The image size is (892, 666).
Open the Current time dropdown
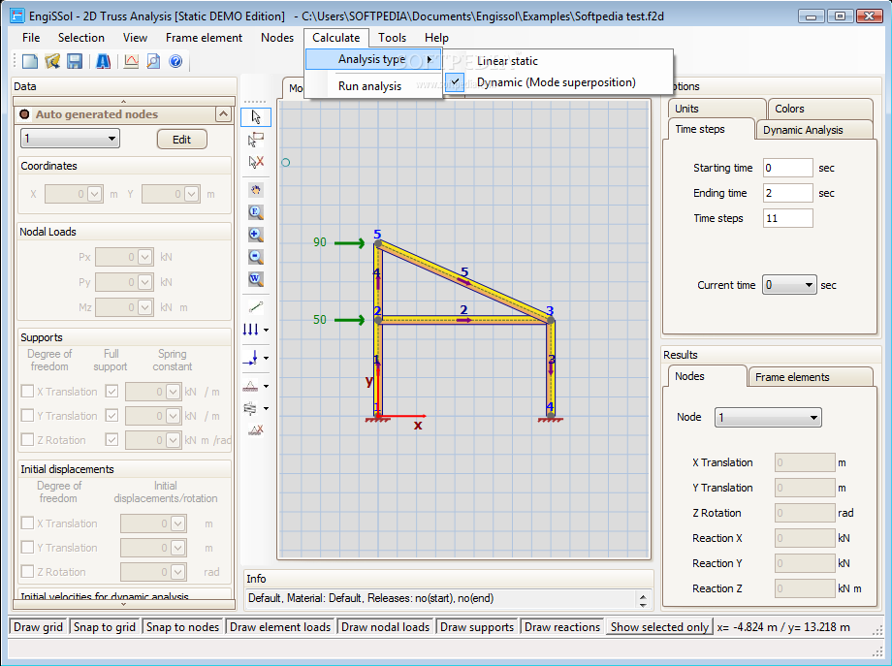(x=789, y=285)
